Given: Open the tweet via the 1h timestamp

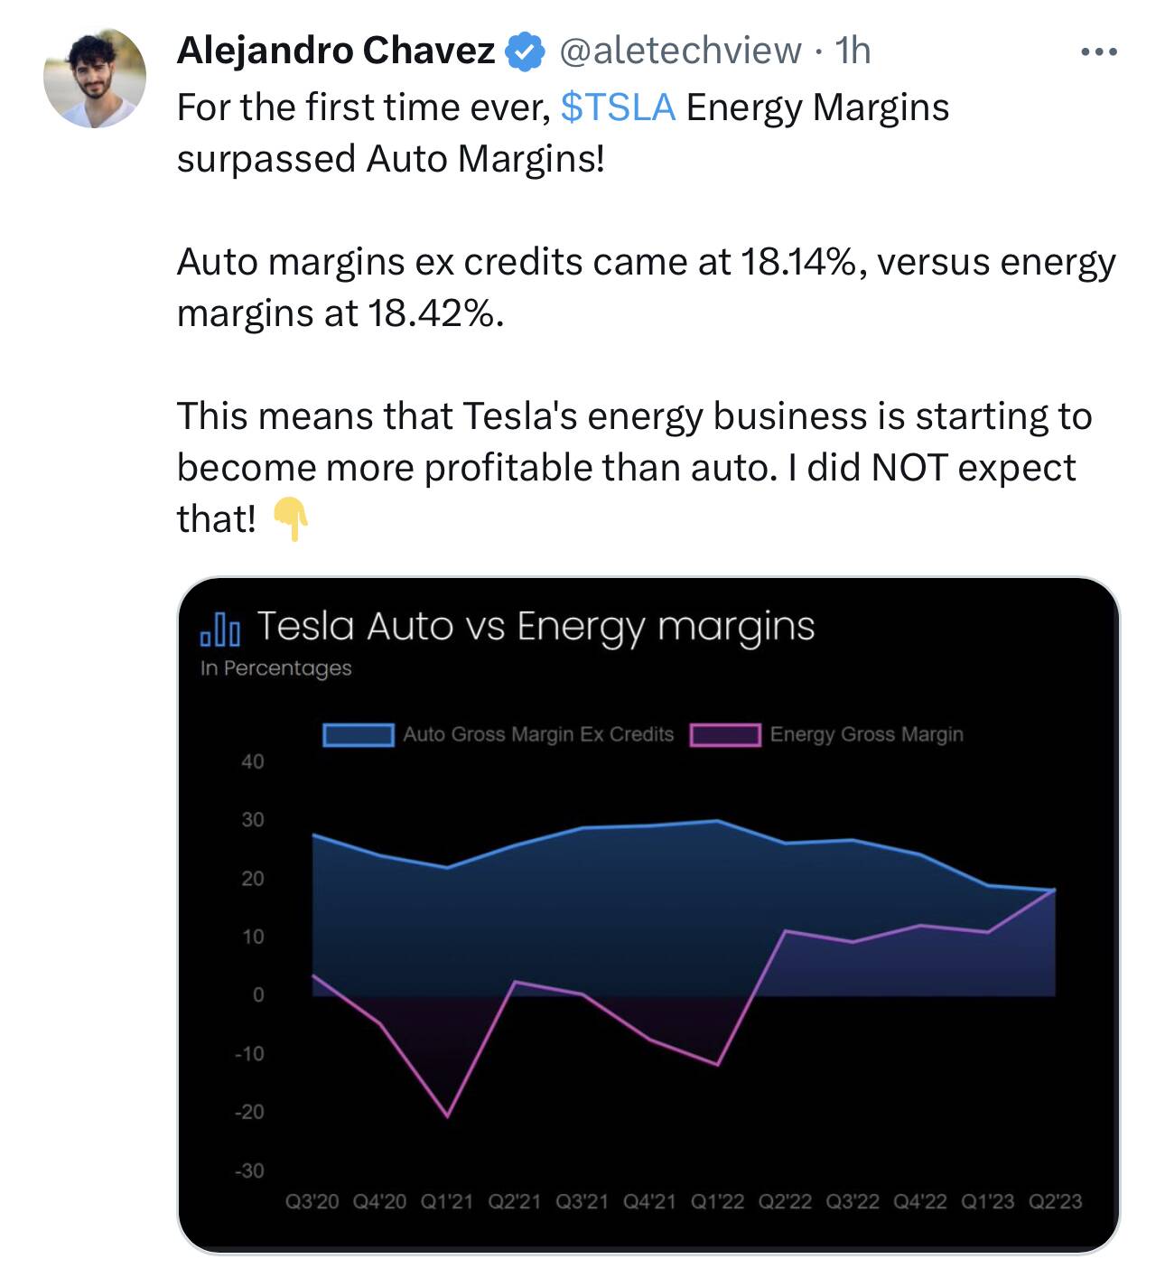Looking at the screenshot, I should tap(853, 51).
